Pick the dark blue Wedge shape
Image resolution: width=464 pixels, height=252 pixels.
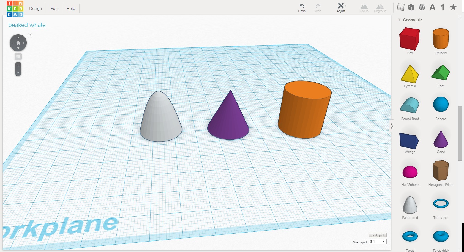[x=409, y=141]
